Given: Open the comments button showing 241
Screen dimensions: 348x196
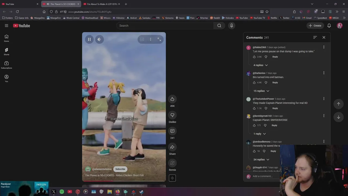Looking at the screenshot, I should coord(172,131).
